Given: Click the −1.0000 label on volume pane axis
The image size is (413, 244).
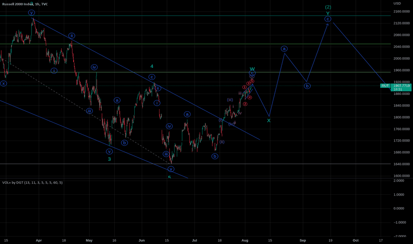Looking at the screenshot, I should pos(400,222).
